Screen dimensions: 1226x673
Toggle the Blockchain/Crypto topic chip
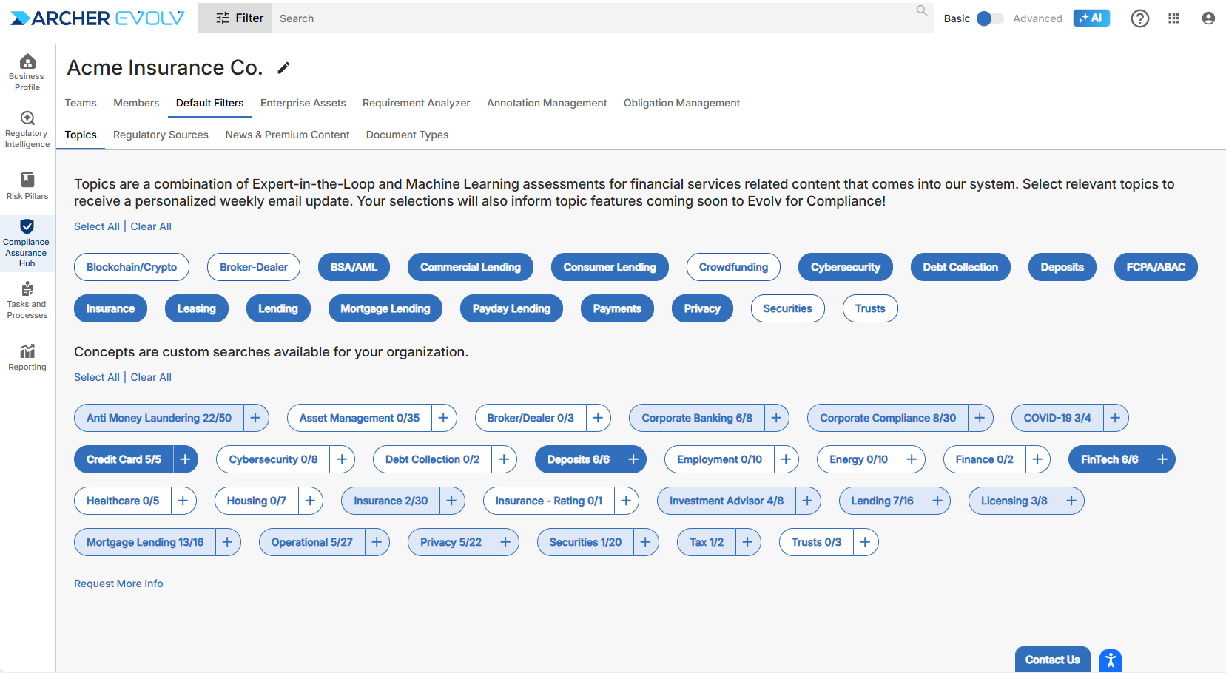[x=132, y=267]
